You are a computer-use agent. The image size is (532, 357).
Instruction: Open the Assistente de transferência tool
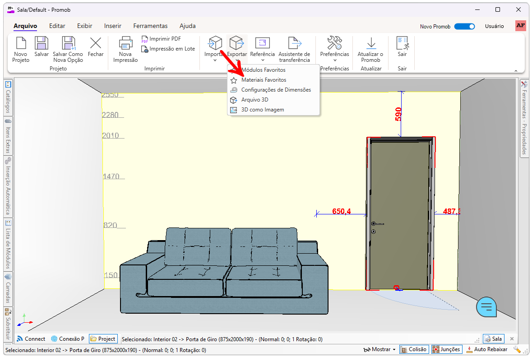(294, 43)
